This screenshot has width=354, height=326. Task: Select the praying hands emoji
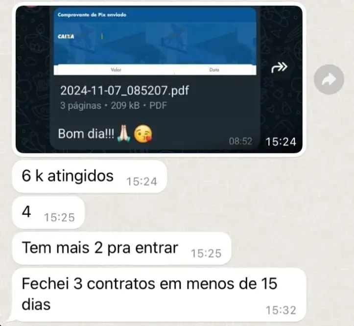tap(124, 134)
